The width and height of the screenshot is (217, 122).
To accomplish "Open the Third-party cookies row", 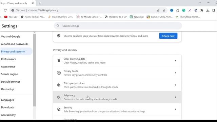I will [x=117, y=85].
